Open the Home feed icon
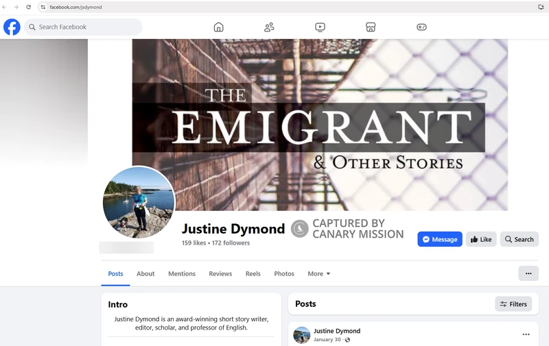Screen dimensions: 549x346 click(x=218, y=27)
